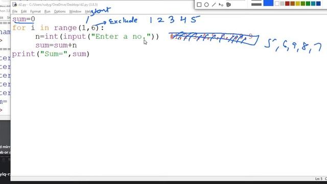Click the 'sum=sum+n' code line

click(56, 45)
